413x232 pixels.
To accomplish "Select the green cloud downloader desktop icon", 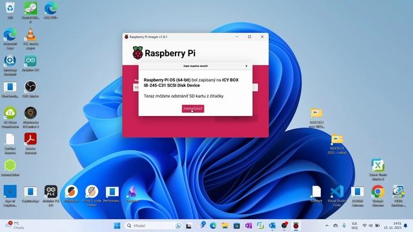I will pos(10,117).
